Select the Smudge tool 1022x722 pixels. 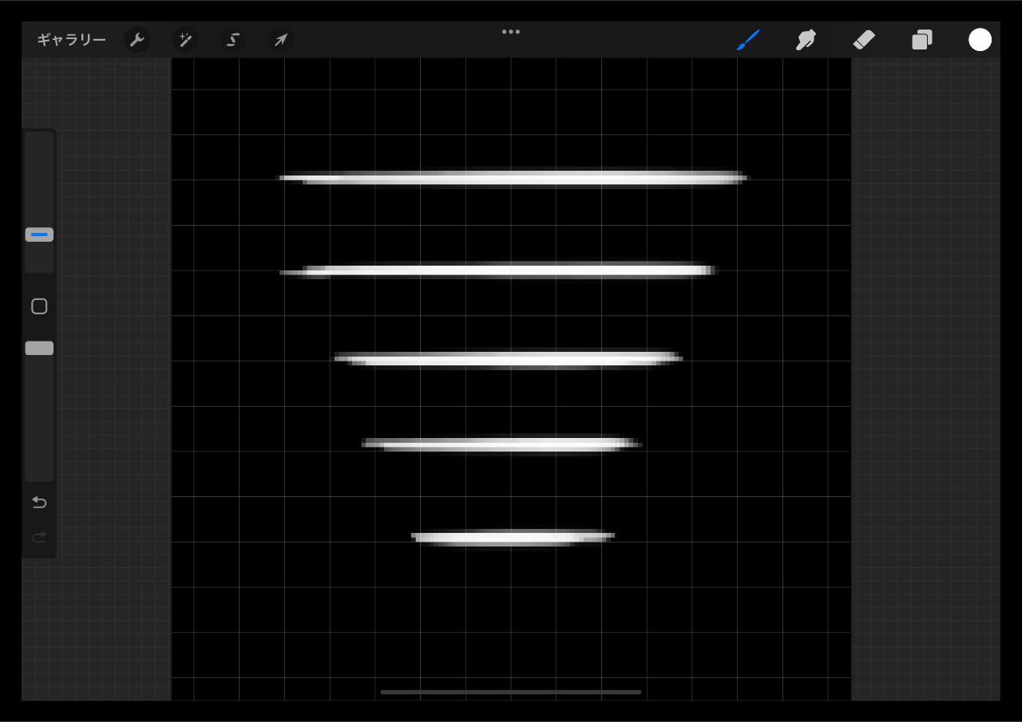[806, 40]
